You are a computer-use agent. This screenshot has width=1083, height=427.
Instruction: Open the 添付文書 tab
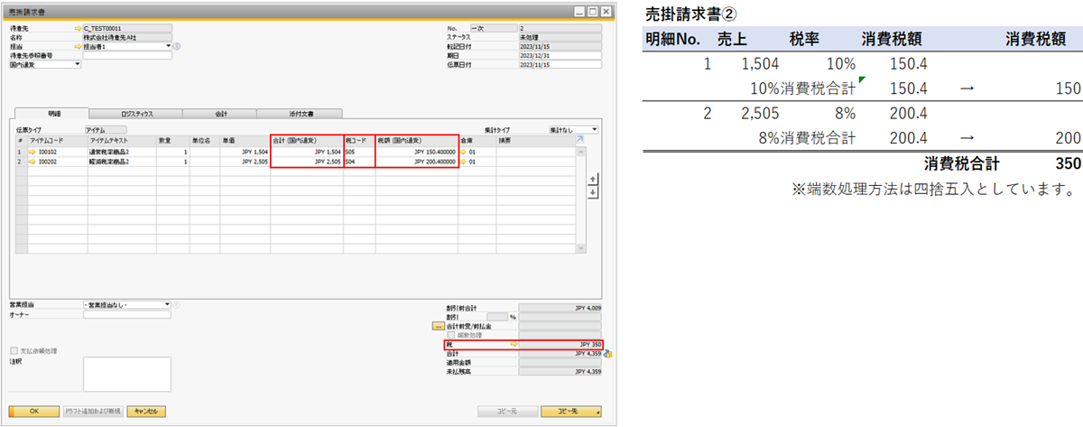[299, 115]
